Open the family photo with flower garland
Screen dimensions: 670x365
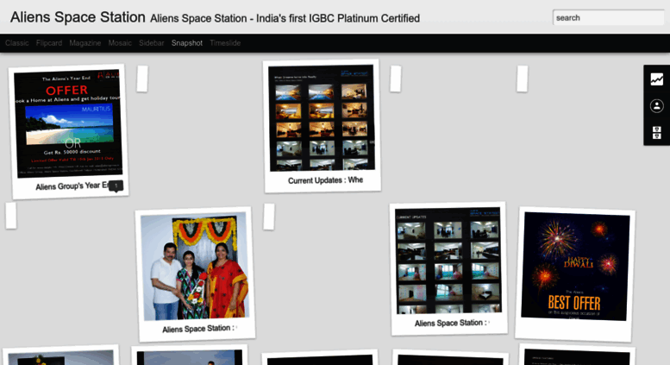point(195,267)
